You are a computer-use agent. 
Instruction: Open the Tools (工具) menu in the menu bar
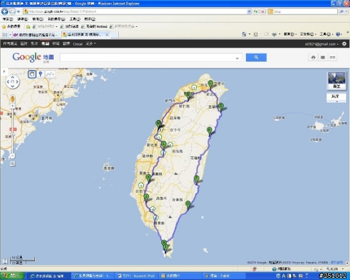coord(74,19)
